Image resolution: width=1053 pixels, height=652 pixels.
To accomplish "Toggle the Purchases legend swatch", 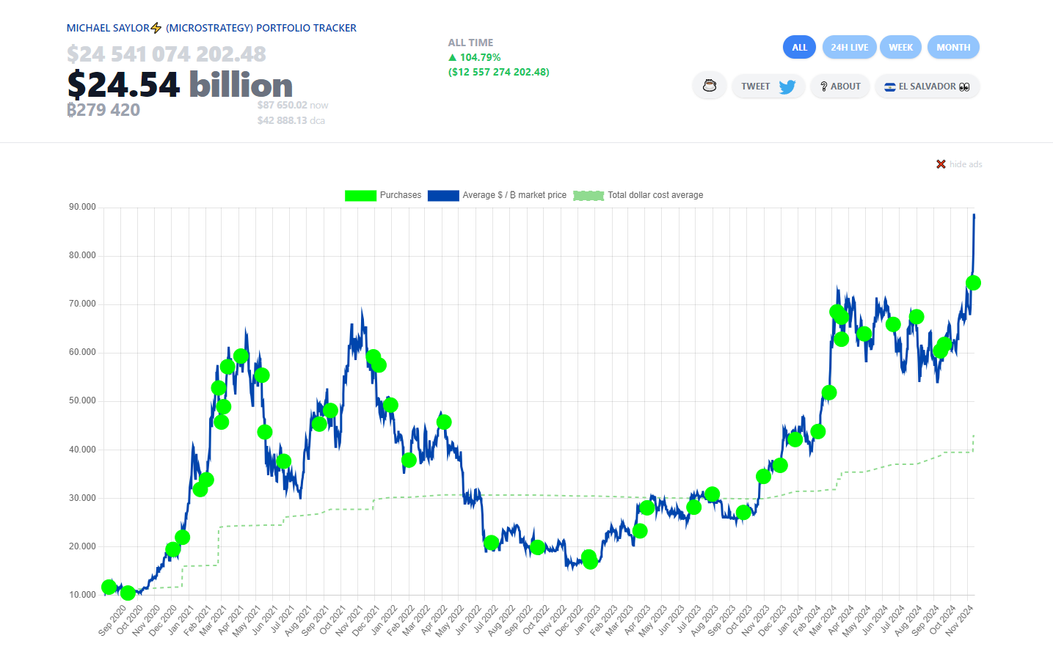I will tap(360, 195).
